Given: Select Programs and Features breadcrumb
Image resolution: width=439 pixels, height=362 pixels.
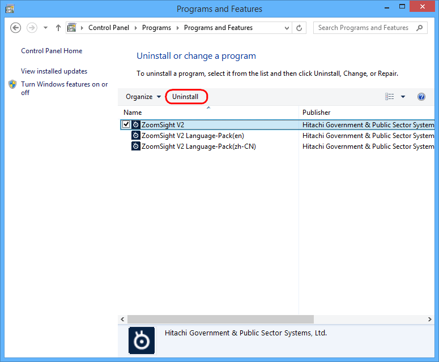Looking at the screenshot, I should (x=218, y=28).
